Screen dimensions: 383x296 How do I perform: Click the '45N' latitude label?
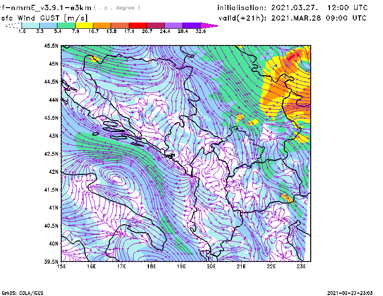[54, 64]
